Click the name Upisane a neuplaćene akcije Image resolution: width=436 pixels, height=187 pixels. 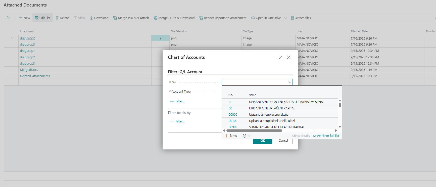269,115
